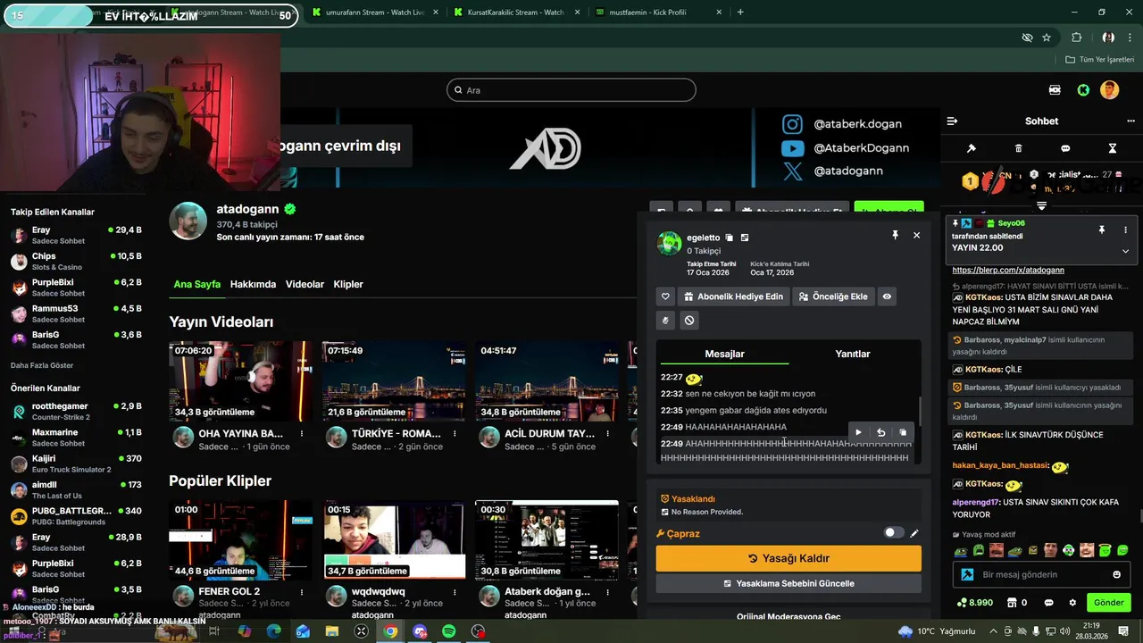Open the 07:06:20 stream video thumbnail
This screenshot has height=643, width=1143.
click(241, 381)
